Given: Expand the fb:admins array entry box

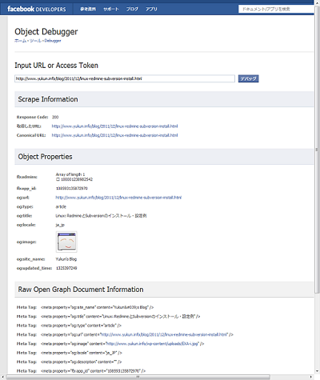Looking at the screenshot, I should [x=58, y=179].
